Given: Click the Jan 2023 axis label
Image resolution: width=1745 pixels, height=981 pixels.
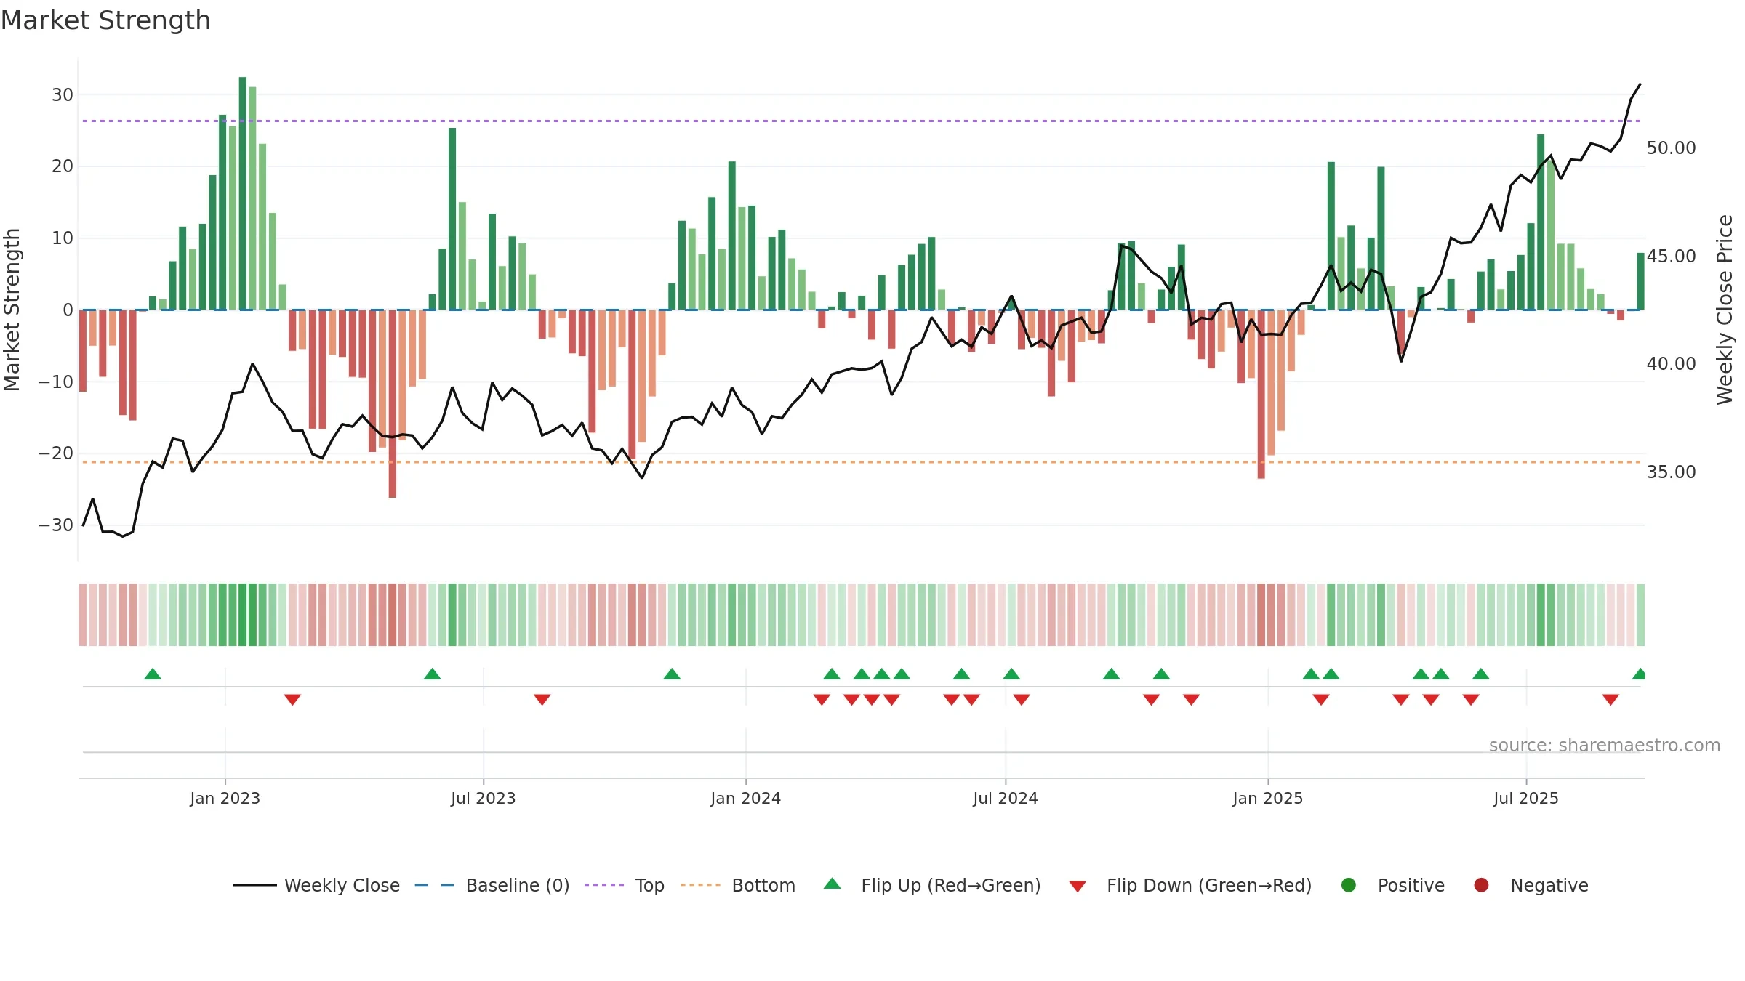Looking at the screenshot, I should coord(225,798).
